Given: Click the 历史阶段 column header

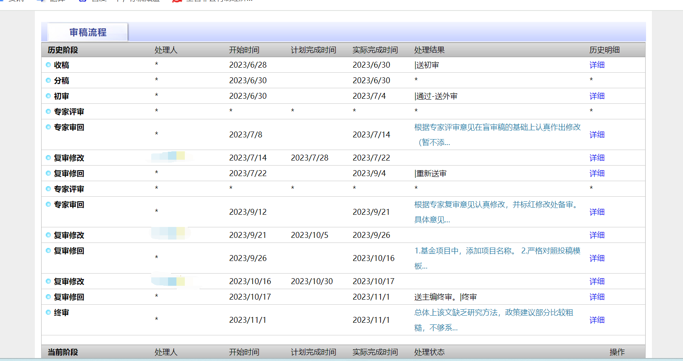Looking at the screenshot, I should point(63,50).
